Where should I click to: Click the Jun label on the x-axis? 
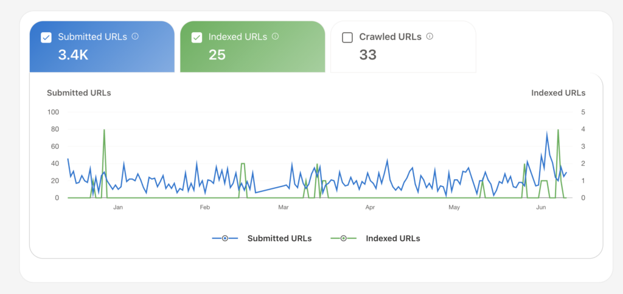pos(540,208)
